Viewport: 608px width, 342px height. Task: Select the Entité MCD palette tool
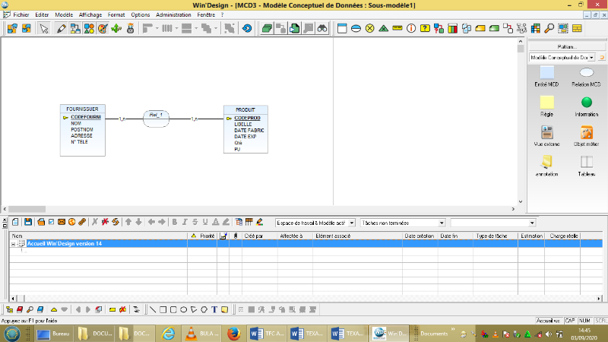[546, 72]
